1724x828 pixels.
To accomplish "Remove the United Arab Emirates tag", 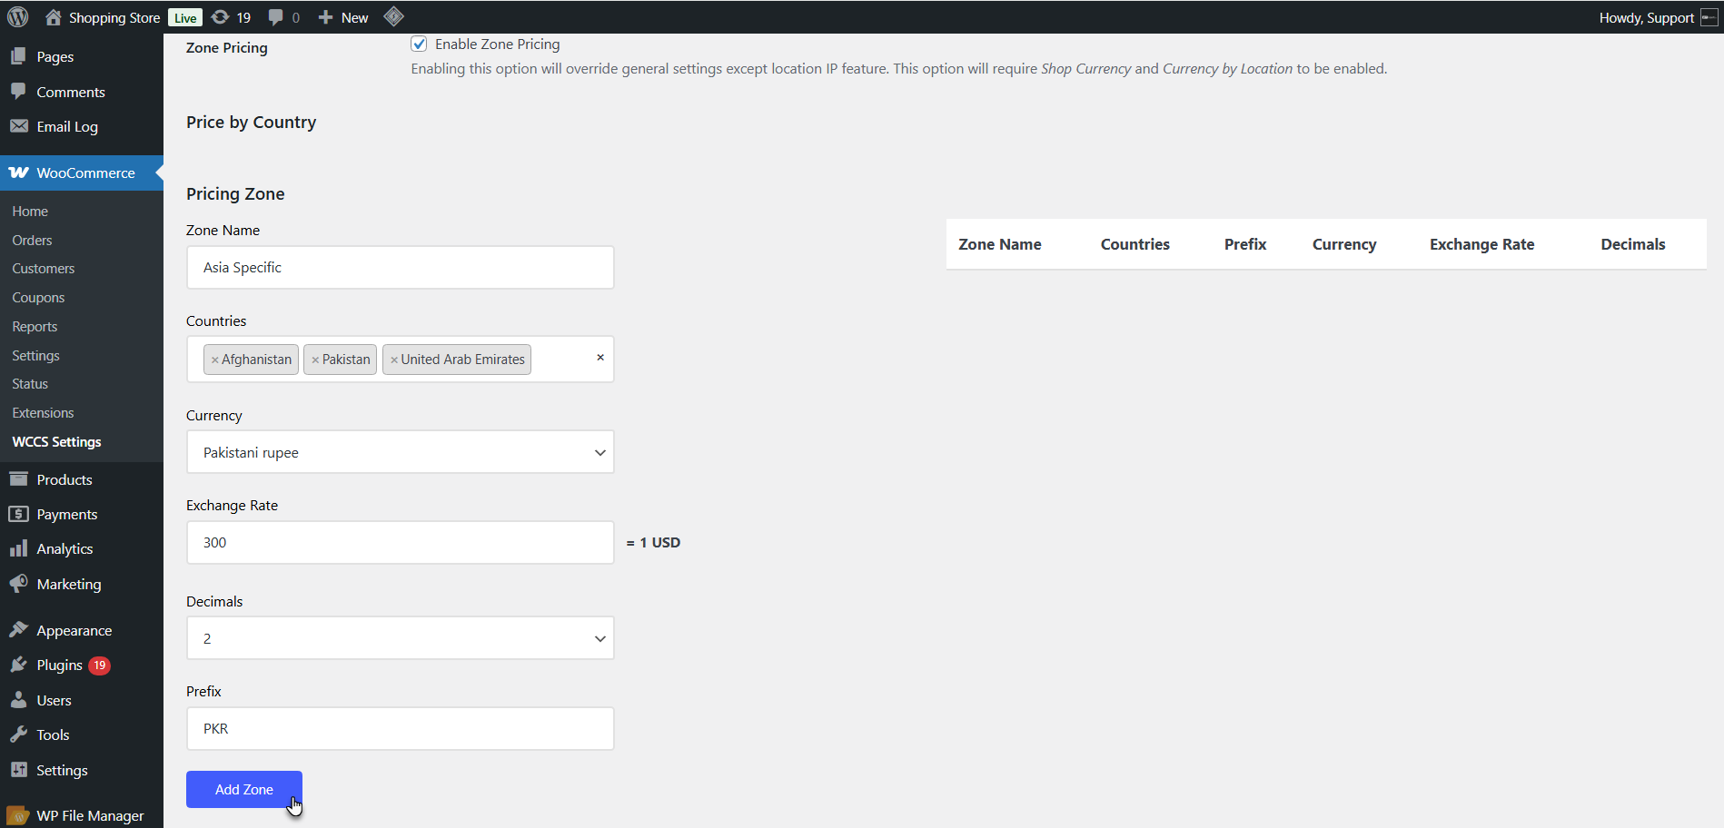I will (394, 360).
